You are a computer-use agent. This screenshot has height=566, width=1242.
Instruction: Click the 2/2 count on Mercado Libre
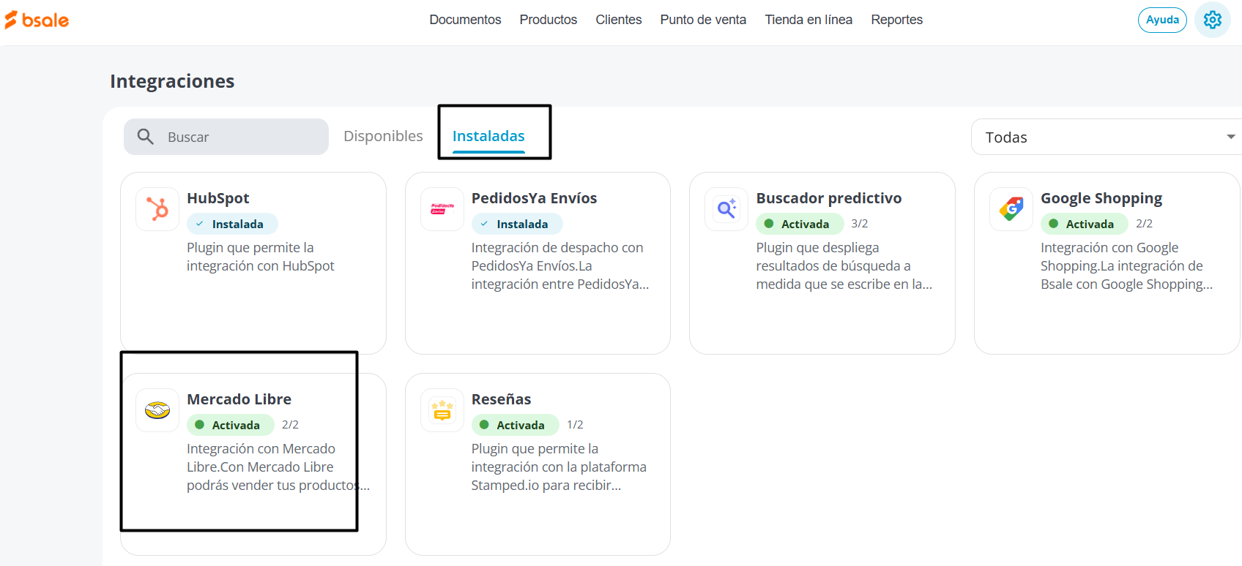(290, 425)
